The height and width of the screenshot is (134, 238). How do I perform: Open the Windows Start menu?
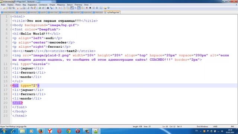point(4,131)
